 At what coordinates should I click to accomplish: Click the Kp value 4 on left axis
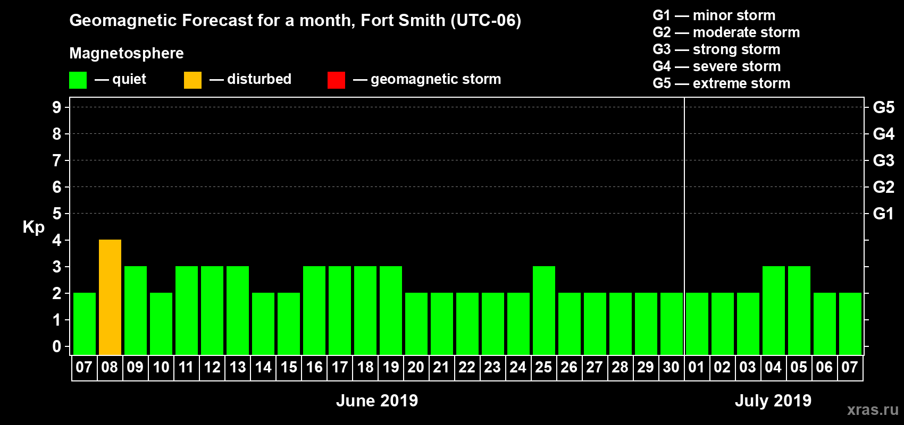tap(56, 240)
